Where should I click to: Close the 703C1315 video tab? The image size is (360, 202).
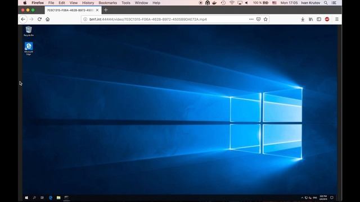(97, 10)
